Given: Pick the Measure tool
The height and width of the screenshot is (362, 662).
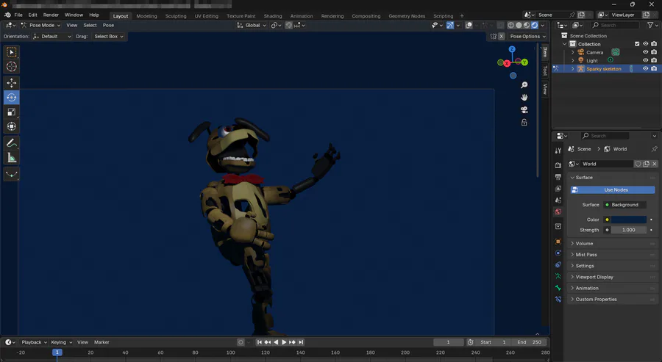Looking at the screenshot, I should tap(12, 158).
